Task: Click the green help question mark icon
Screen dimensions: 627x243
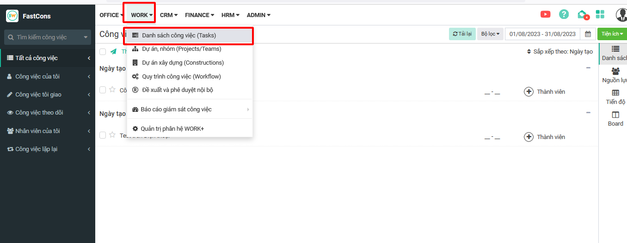Action: point(564,14)
